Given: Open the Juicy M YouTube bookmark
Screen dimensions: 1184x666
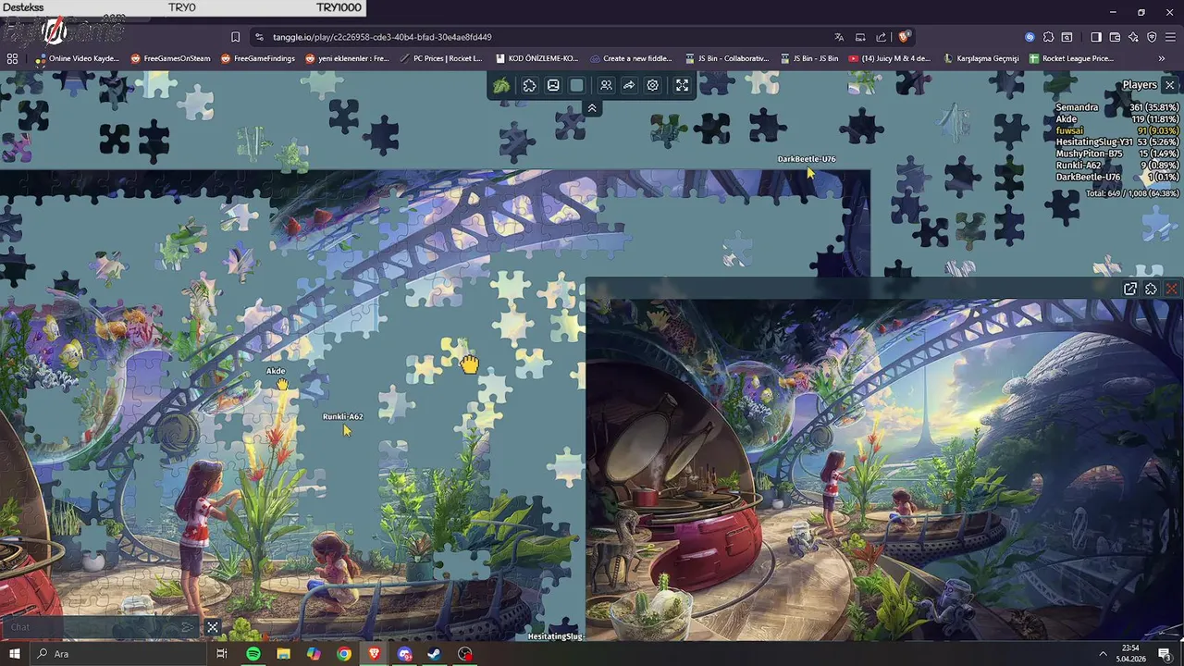Looking at the screenshot, I should tap(890, 58).
